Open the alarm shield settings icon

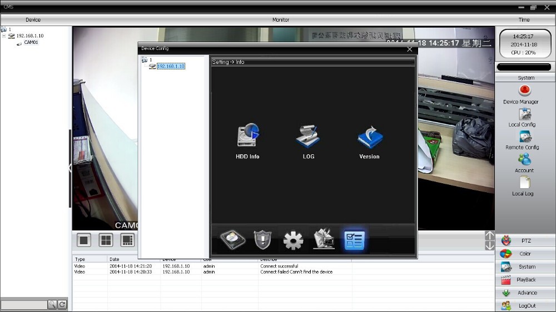[x=262, y=240]
